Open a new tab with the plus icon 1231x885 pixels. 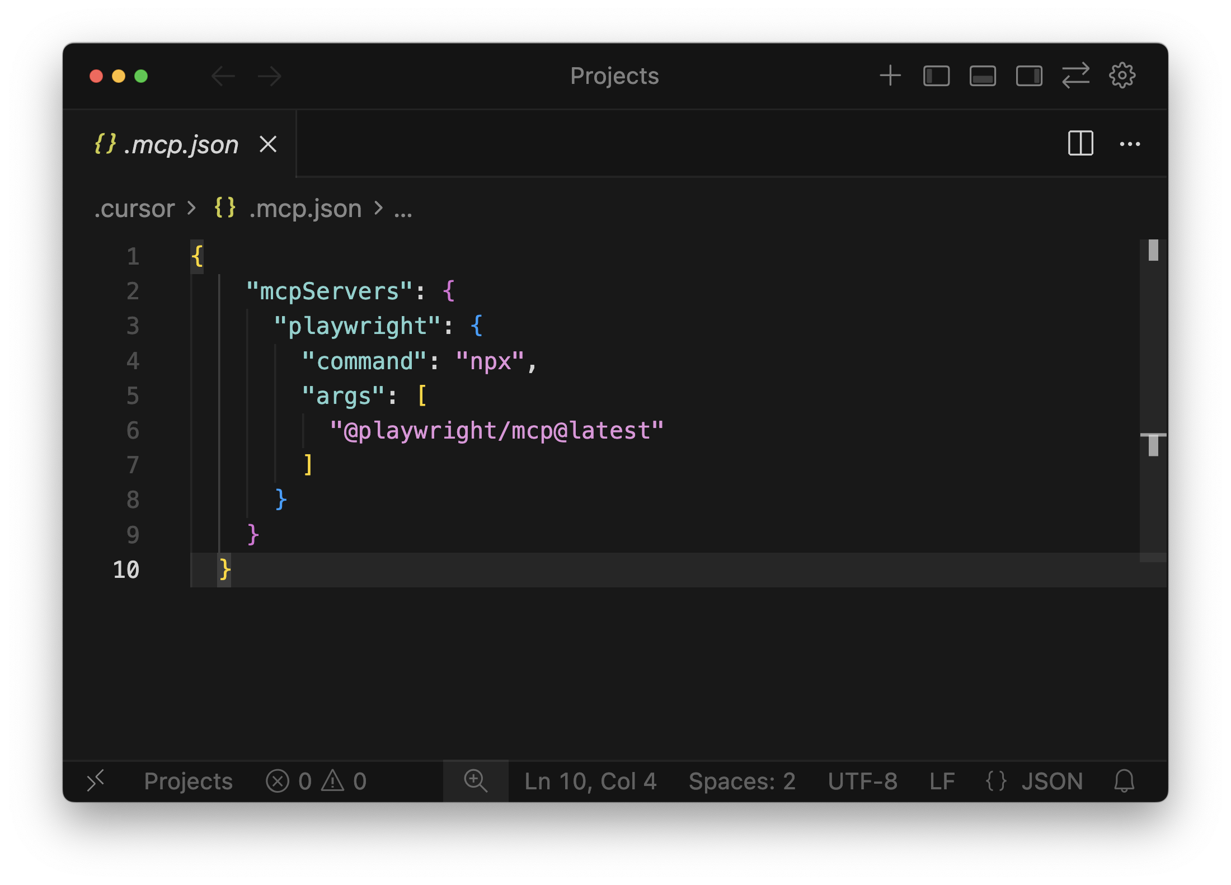[x=890, y=76]
